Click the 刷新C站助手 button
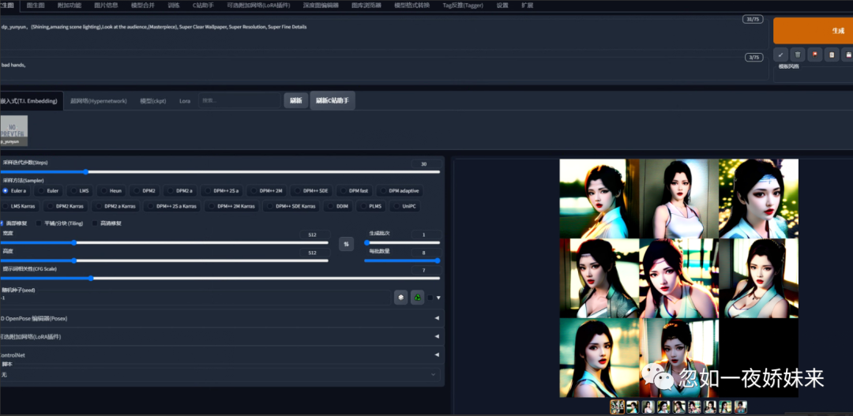This screenshot has height=416, width=853. 333,100
